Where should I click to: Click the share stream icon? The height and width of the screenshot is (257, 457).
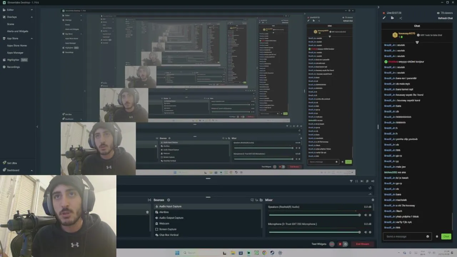point(401,18)
